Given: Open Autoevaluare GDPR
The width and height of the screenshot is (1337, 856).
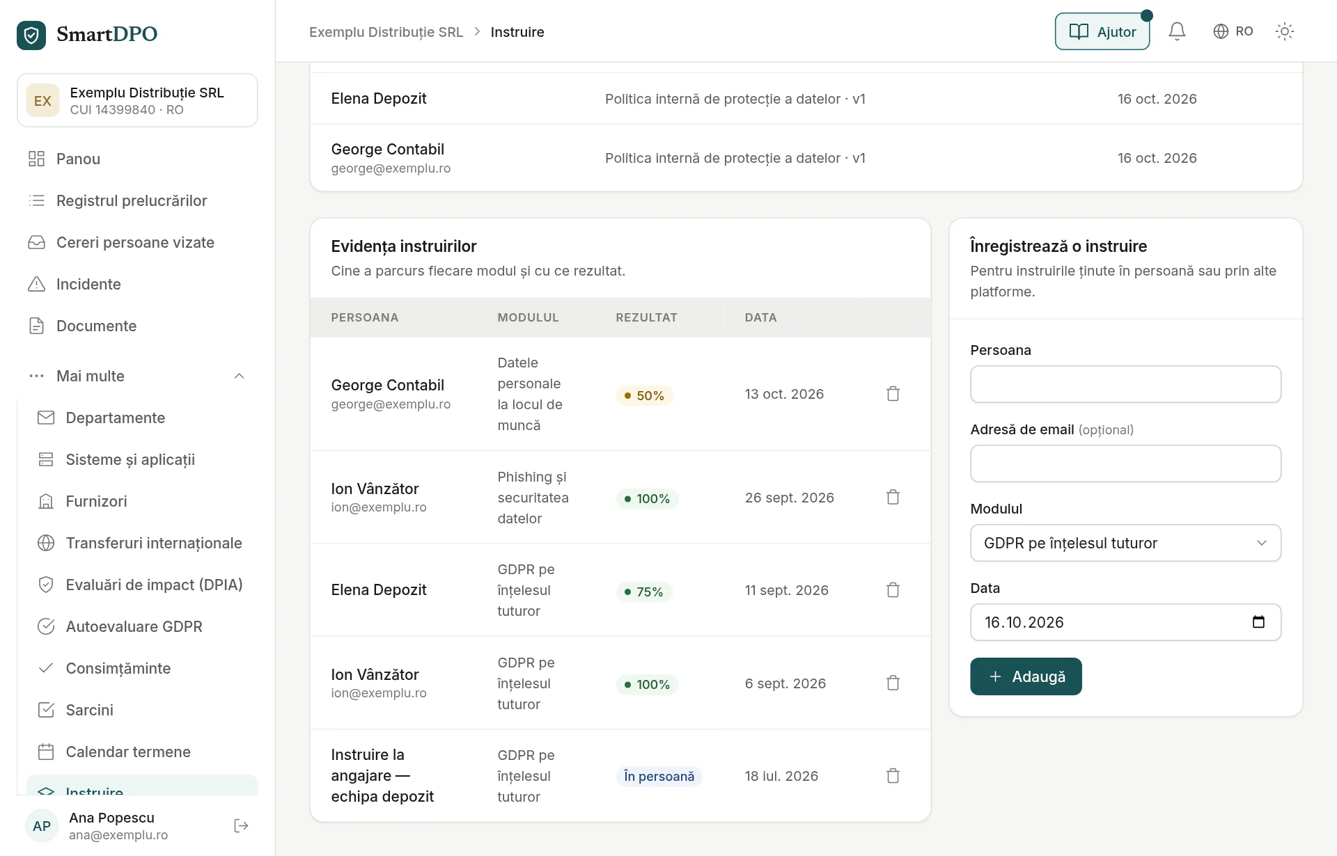Looking at the screenshot, I should (142, 626).
